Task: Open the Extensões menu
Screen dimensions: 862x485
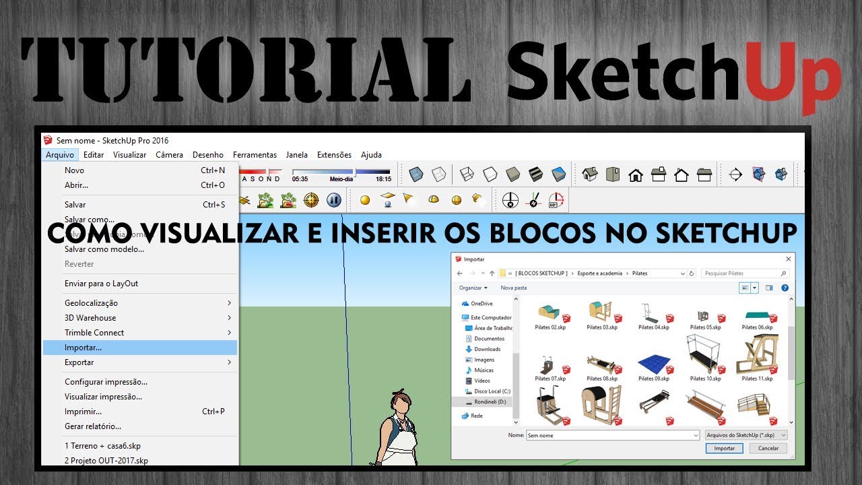Action: 334,155
